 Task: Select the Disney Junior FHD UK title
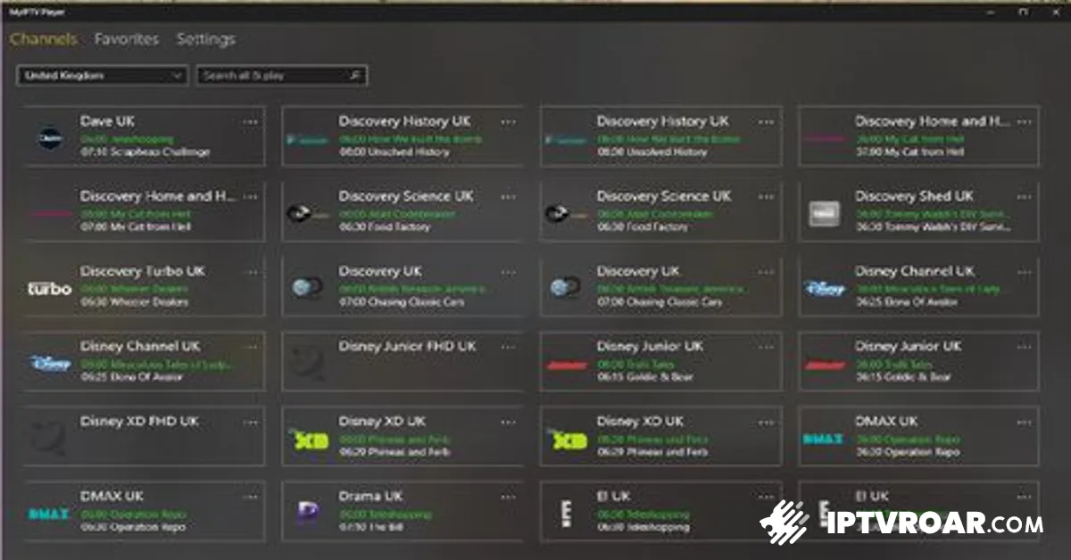point(408,346)
